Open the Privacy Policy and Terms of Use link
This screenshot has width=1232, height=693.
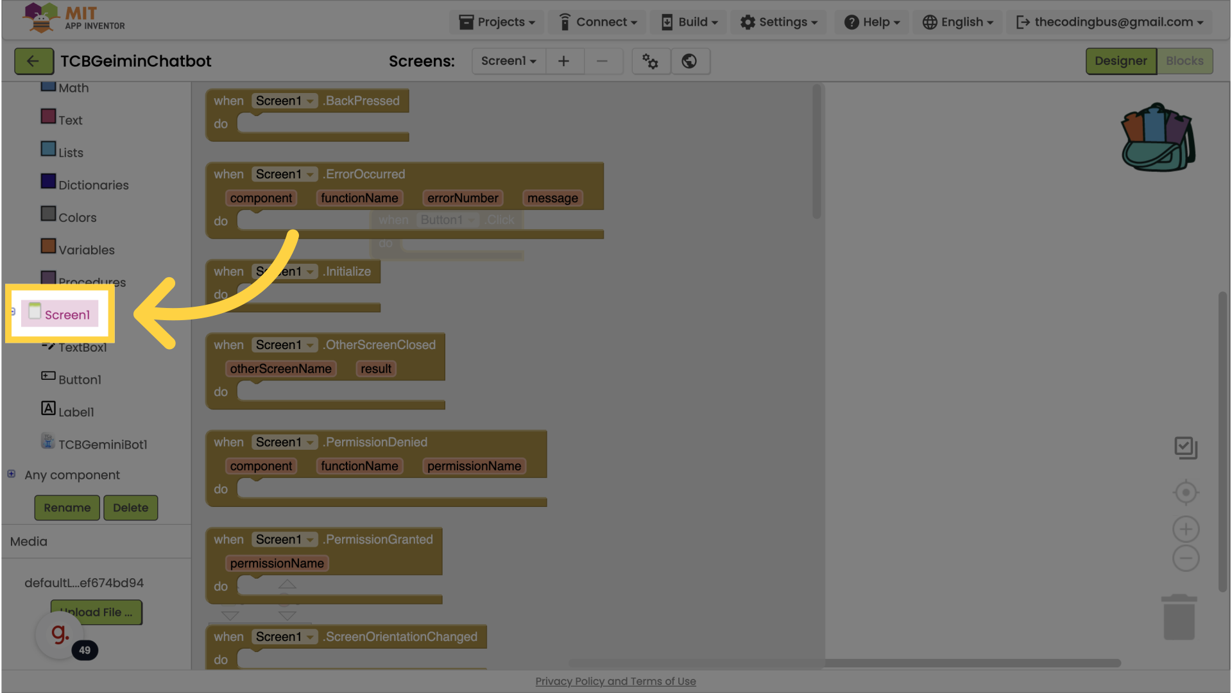[615, 681]
